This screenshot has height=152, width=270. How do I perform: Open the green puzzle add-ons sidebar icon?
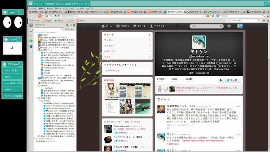[x=31, y=41]
